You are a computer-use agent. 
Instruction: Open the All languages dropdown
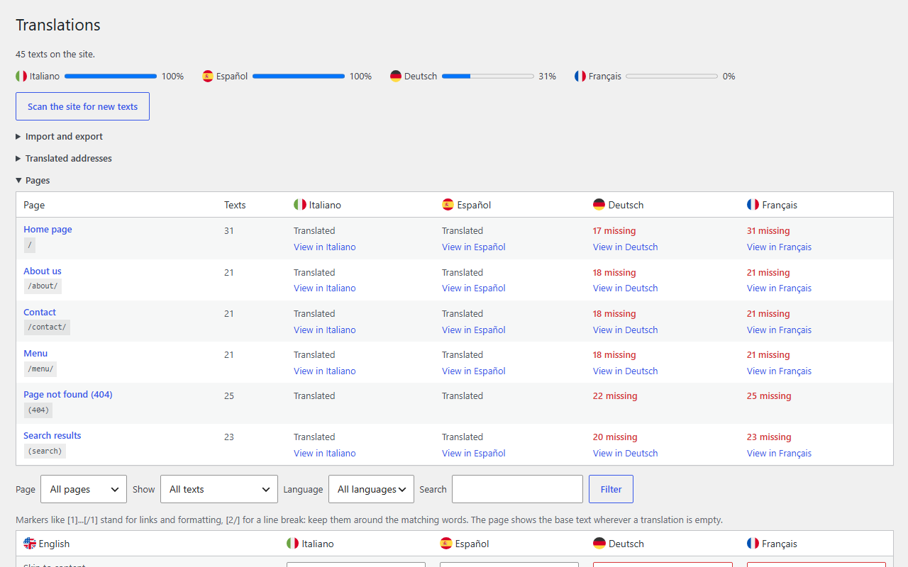click(371, 489)
